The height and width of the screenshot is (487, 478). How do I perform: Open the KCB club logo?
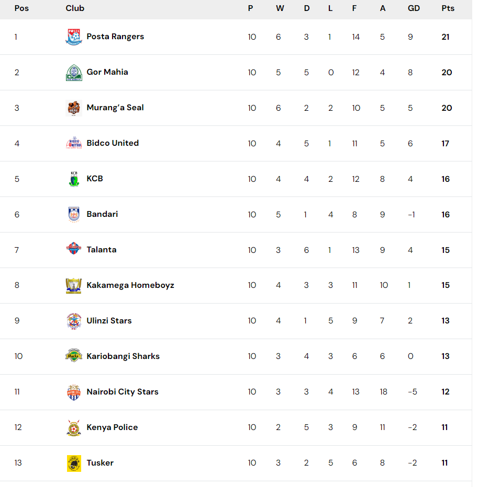[74, 179]
